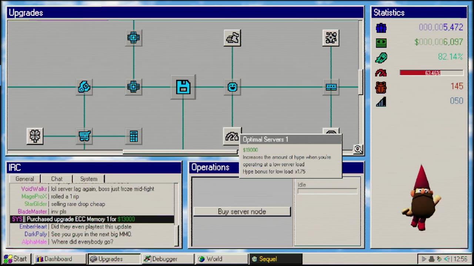Select the puzzle piece upgrade node
This screenshot has height=266, width=474.
click(x=331, y=38)
